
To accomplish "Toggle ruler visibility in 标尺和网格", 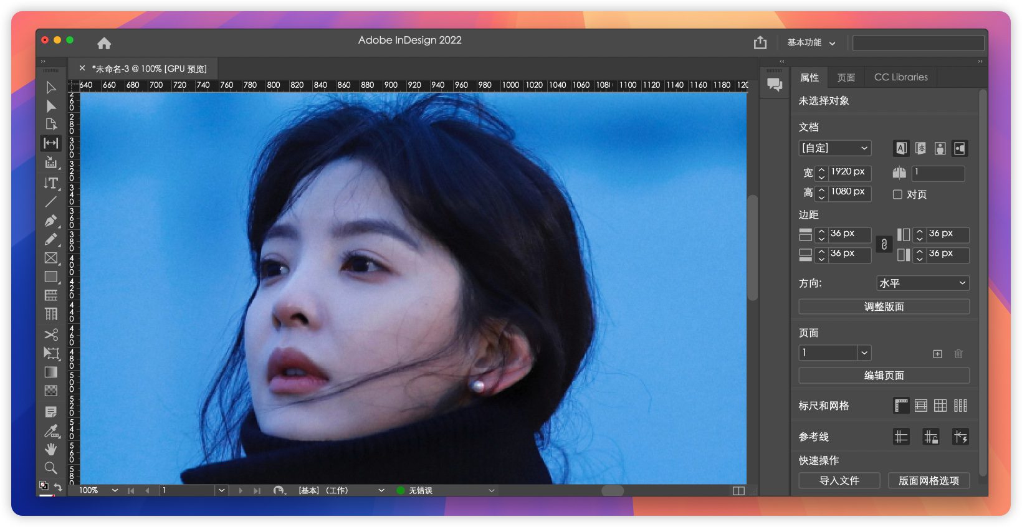I will tap(901, 406).
